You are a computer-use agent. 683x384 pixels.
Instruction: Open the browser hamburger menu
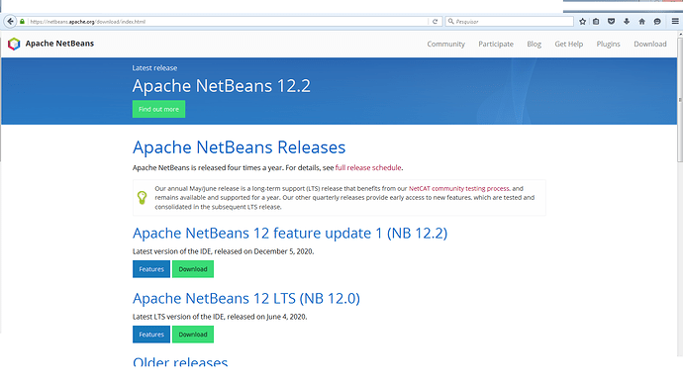(675, 22)
